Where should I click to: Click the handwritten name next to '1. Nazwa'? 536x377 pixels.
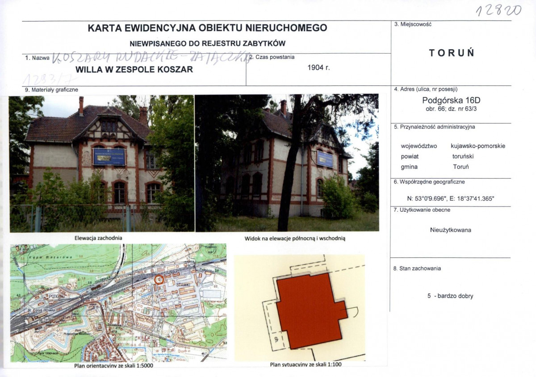pyautogui.click(x=152, y=58)
